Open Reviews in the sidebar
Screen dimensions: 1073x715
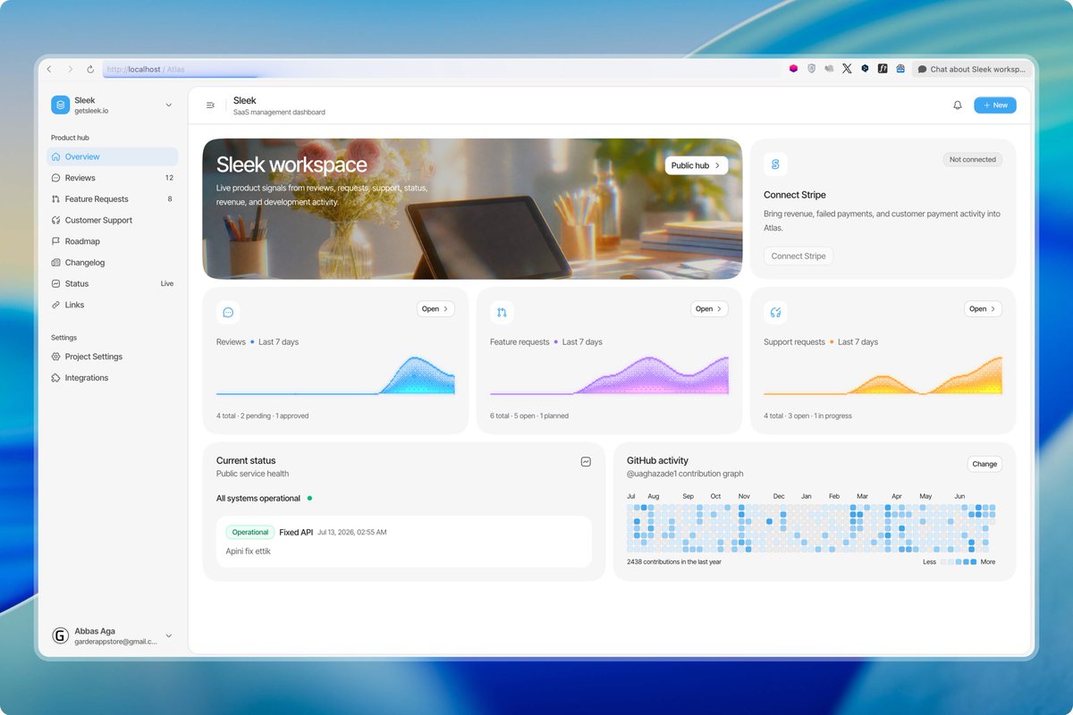[113, 178]
